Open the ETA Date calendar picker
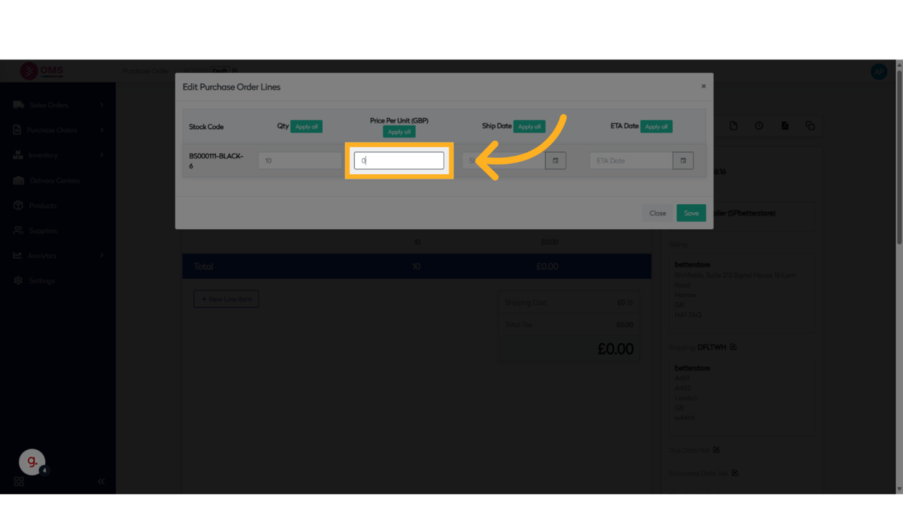The height and width of the screenshot is (508, 903). tap(682, 160)
